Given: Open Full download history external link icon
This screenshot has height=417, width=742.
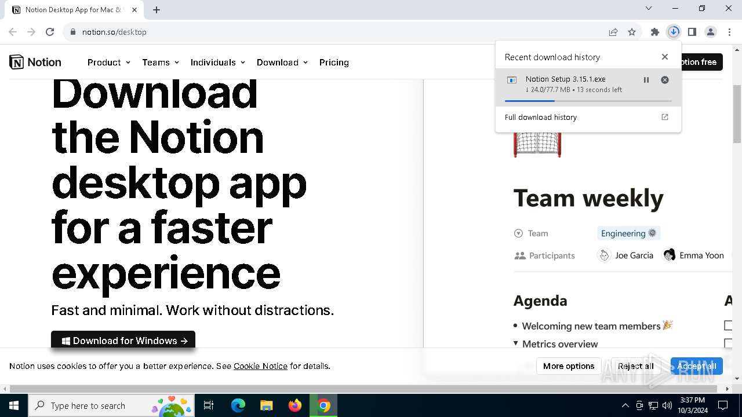Looking at the screenshot, I should [665, 117].
